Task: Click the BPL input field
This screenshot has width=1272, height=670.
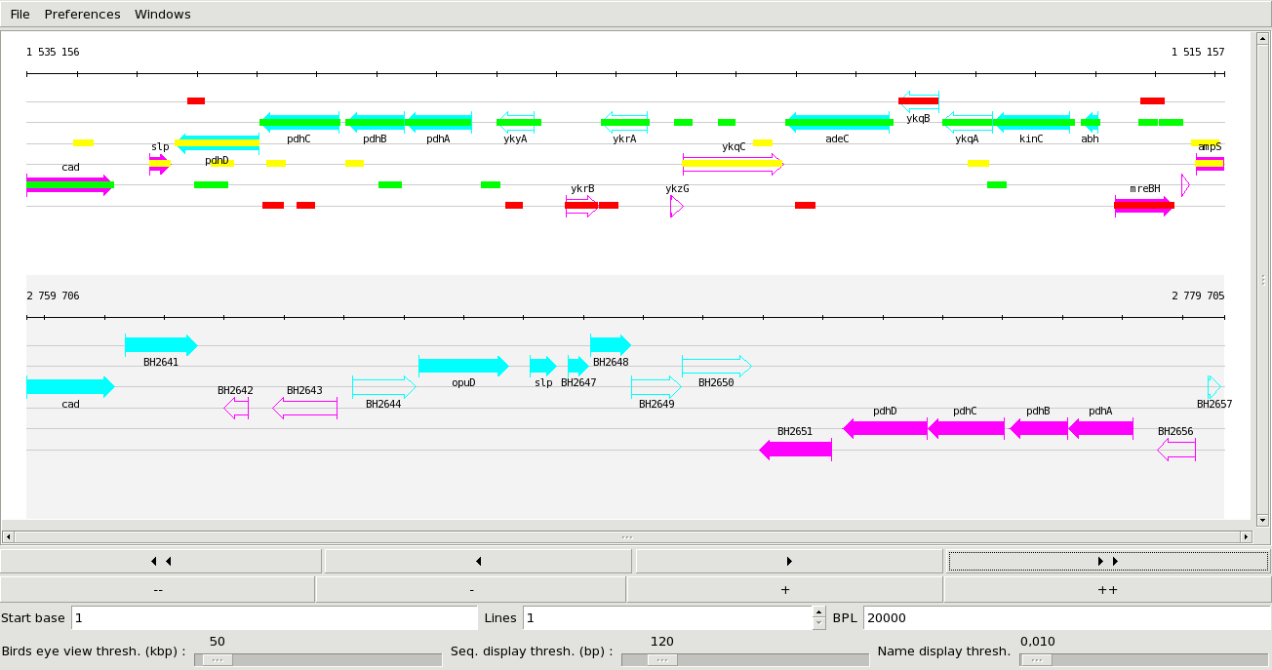Action: click(x=1063, y=618)
